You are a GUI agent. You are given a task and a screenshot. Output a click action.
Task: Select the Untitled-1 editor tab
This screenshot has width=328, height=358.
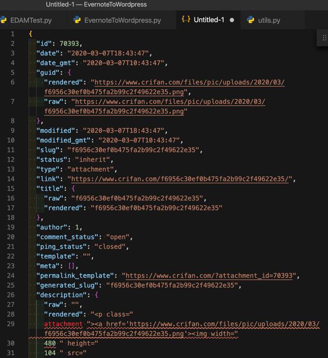(208, 20)
